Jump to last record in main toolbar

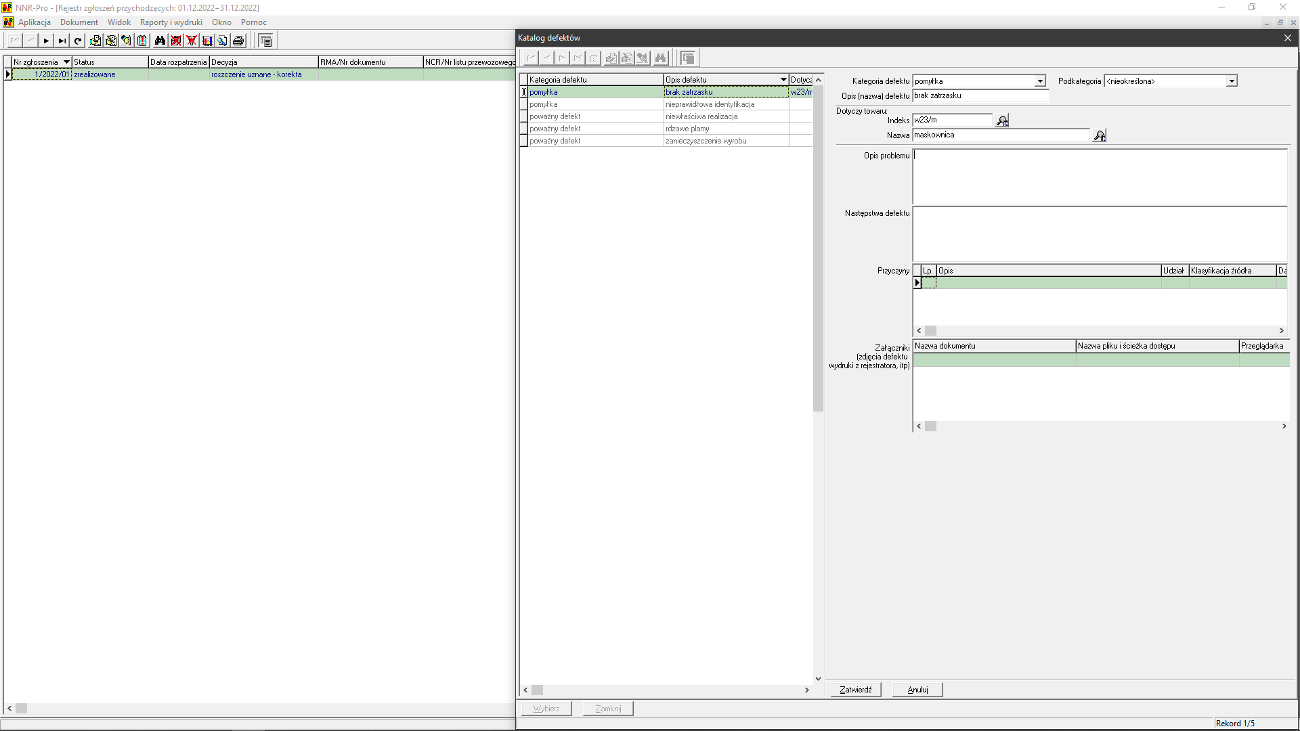tap(62, 41)
